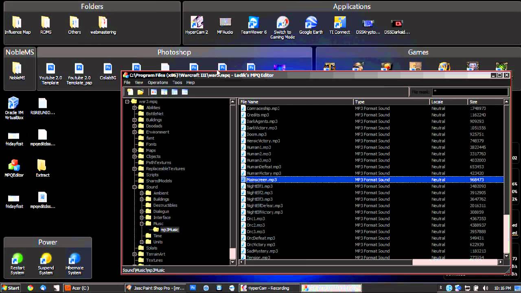The width and height of the screenshot is (521, 293).
Task: Open the Extract folder on desktop
Action: click(42, 168)
